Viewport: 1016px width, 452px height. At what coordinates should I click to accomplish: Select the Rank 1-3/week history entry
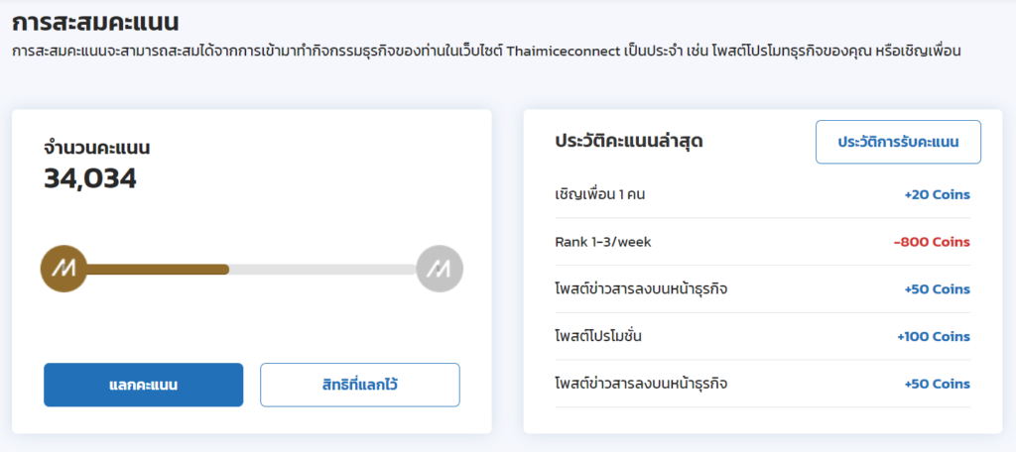click(x=602, y=242)
